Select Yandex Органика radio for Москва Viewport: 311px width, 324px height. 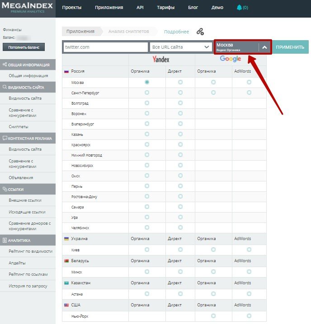pyautogui.click(x=147, y=82)
